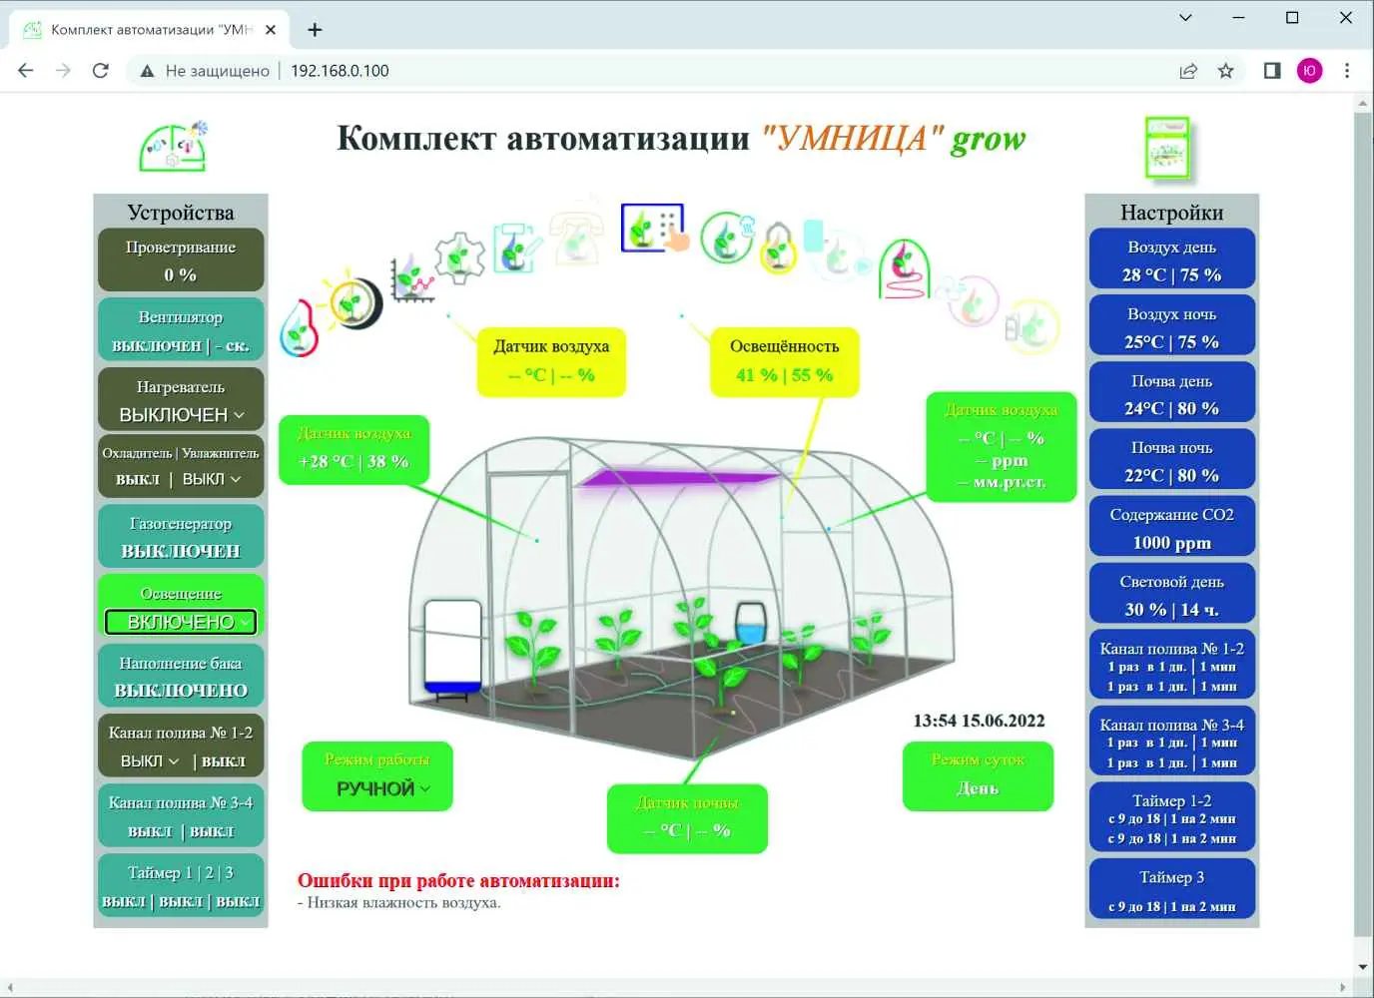Open the Увлажнитель ВЫКЛ dropdown
This screenshot has width=1374, height=998.
212,479
